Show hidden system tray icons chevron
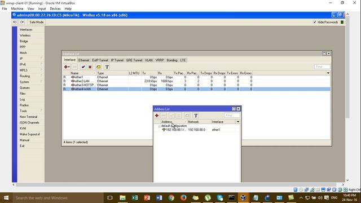Image resolution: width=361 pixels, height=203 pixels. pyautogui.click(x=301, y=198)
